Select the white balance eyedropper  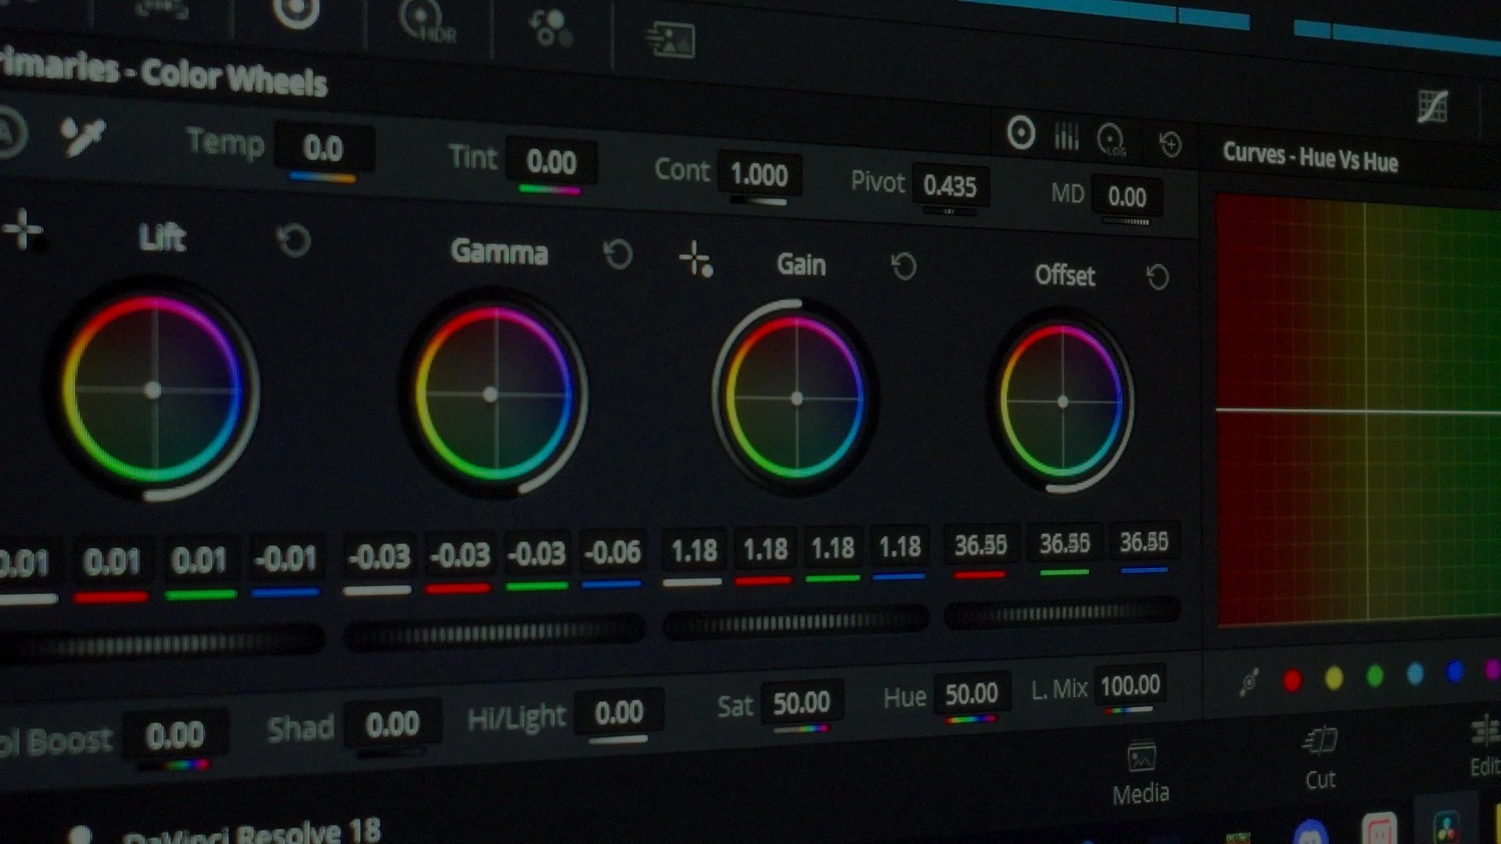[x=82, y=135]
